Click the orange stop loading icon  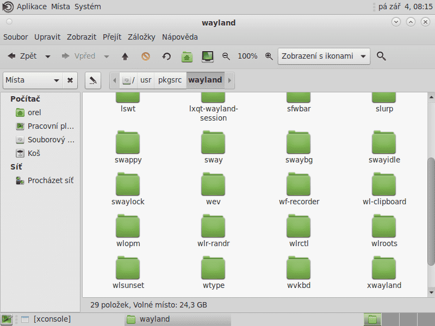(x=146, y=57)
